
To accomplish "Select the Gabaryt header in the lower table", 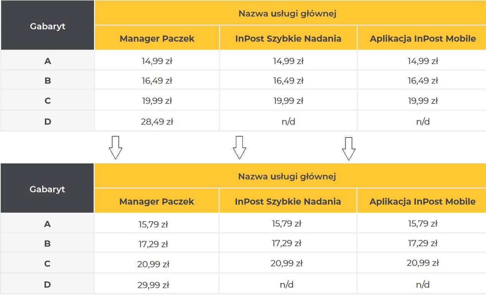I will coord(47,189).
